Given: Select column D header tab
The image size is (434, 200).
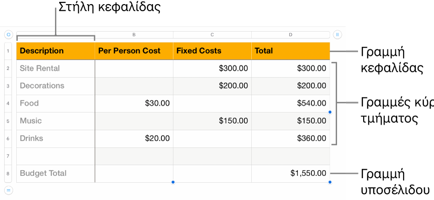Looking at the screenshot, I should tap(290, 35).
